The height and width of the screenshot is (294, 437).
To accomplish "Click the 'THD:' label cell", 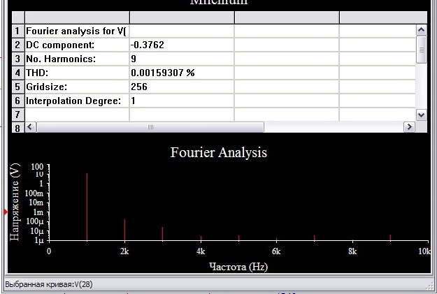I will click(77, 73).
